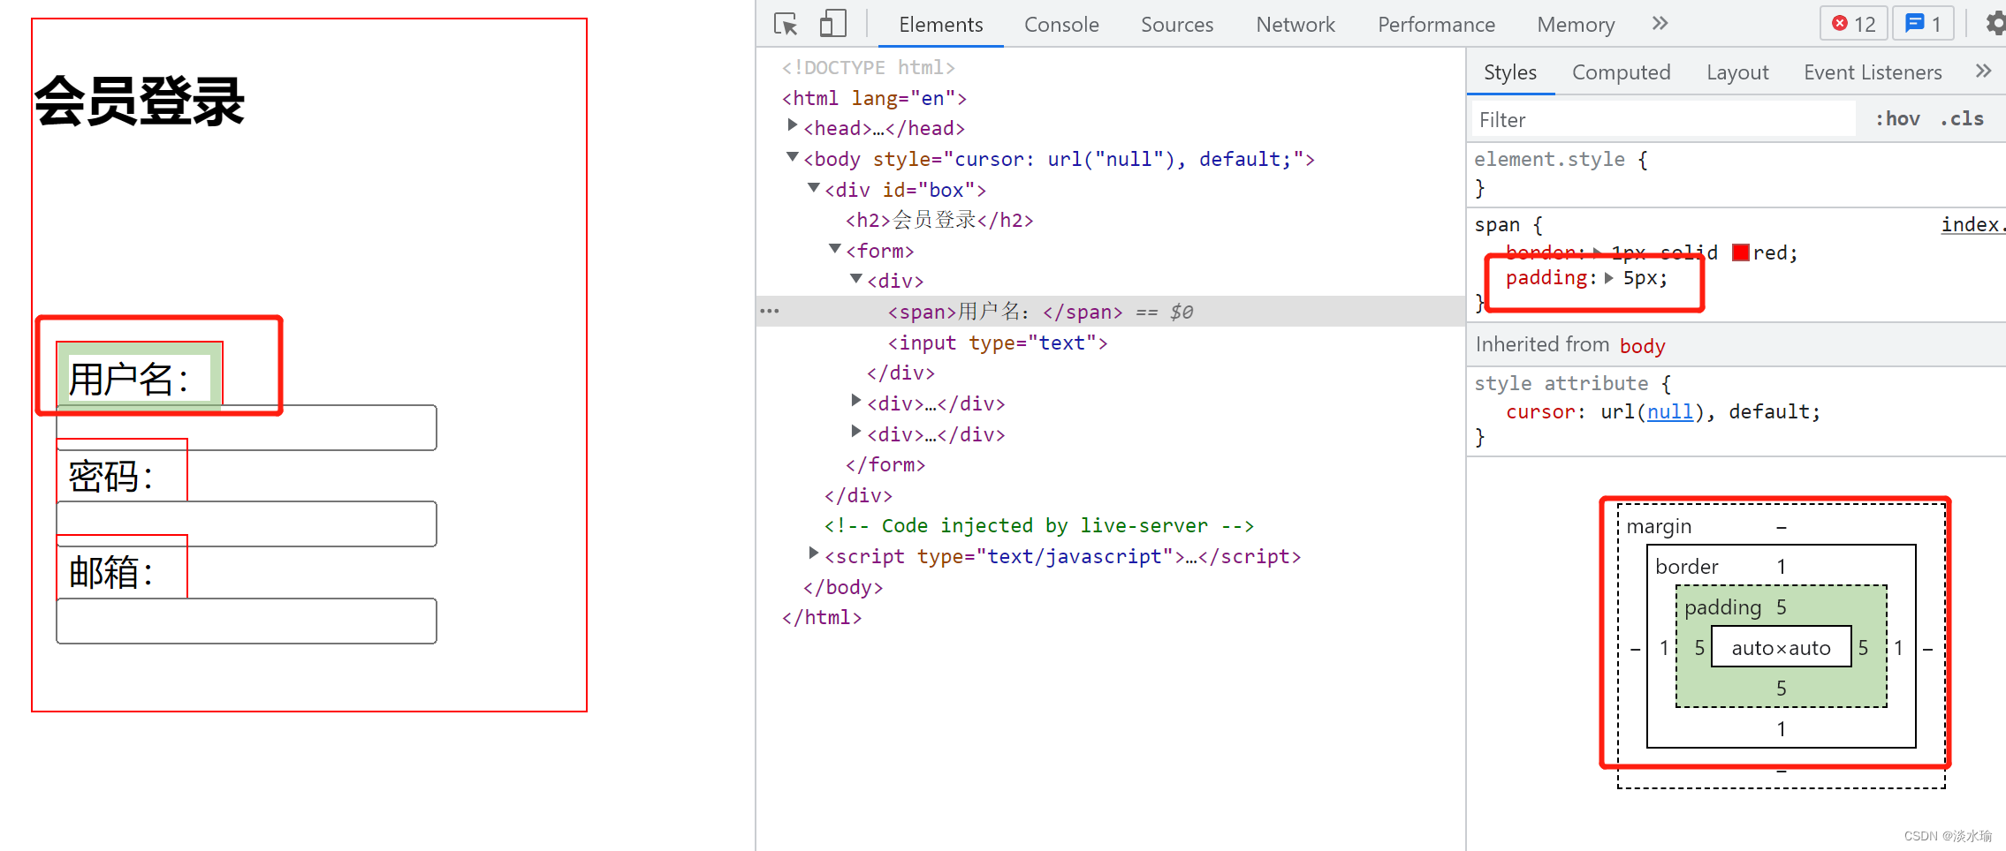Edit the cursor property in style attribute
2006x851 pixels.
tap(1540, 411)
